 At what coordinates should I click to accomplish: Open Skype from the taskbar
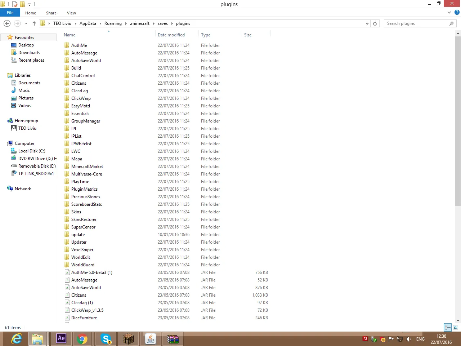point(106,339)
